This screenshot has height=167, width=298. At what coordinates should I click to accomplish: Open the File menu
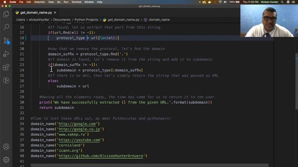pos(21,2)
